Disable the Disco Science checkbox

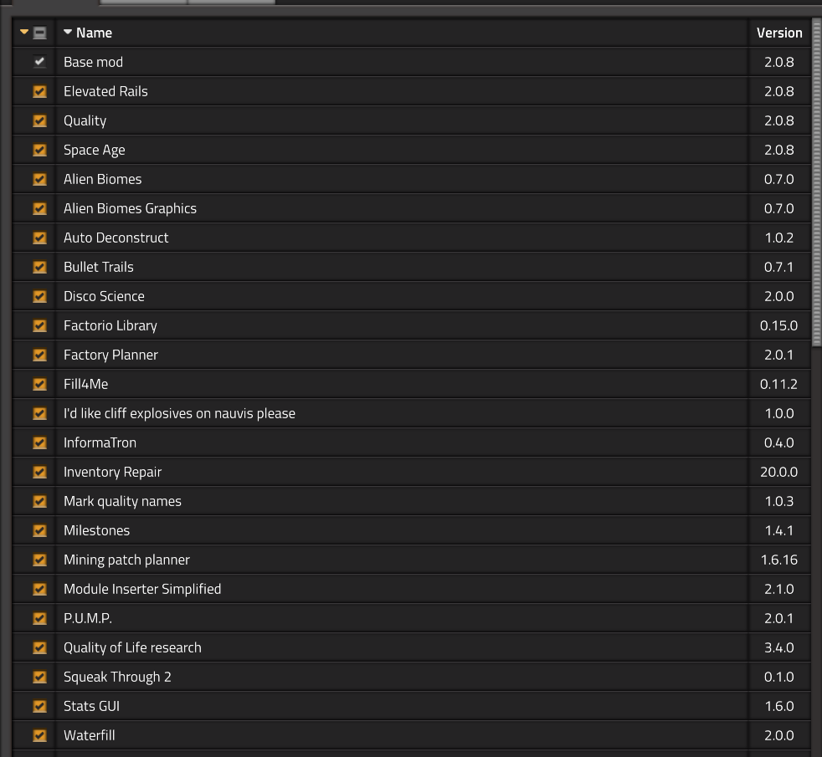[x=40, y=296]
